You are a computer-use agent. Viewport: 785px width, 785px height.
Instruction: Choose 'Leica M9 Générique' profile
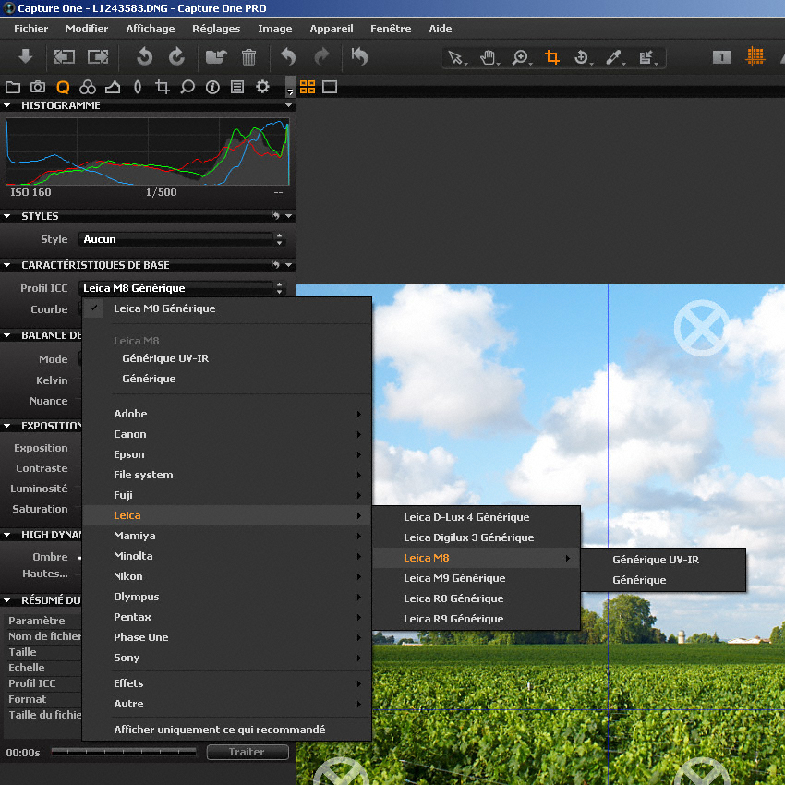click(477, 578)
